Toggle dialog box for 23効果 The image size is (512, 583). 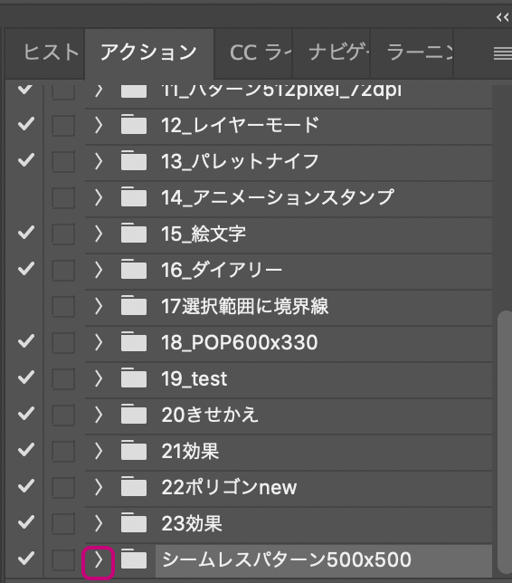(62, 523)
